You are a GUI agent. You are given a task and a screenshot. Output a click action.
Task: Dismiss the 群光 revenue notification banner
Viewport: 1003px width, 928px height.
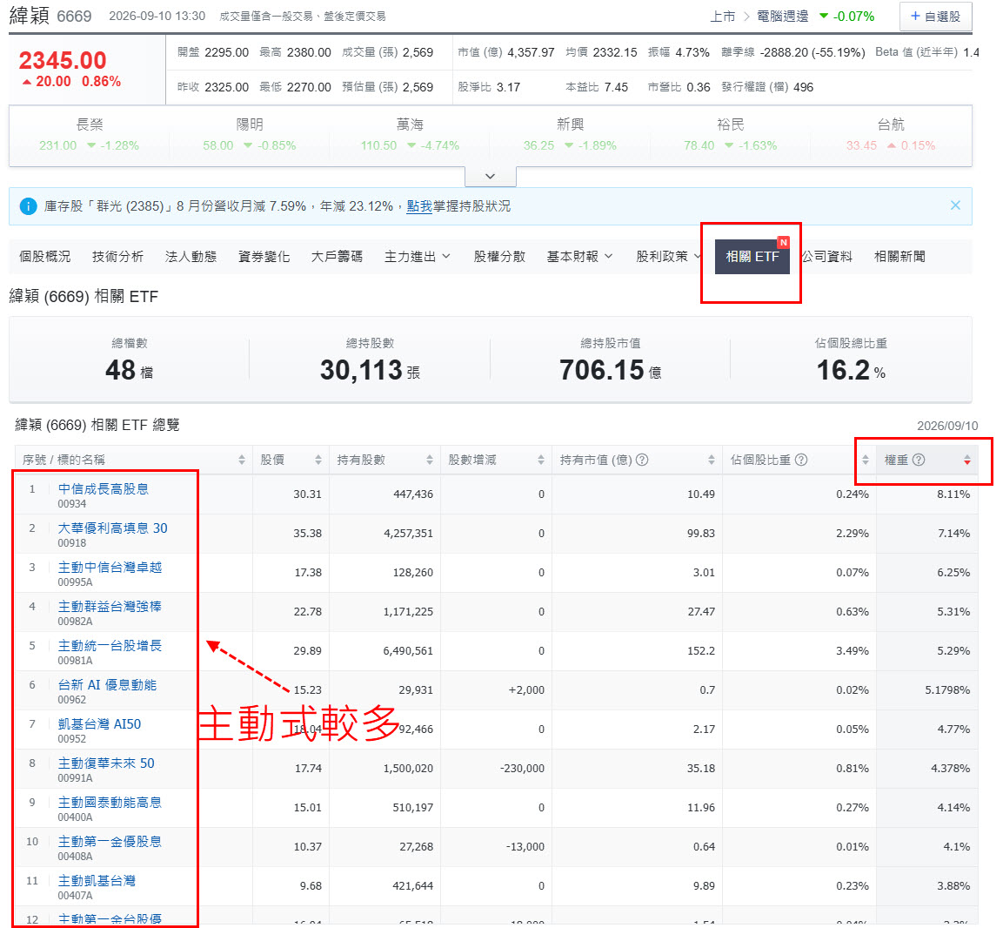955,205
